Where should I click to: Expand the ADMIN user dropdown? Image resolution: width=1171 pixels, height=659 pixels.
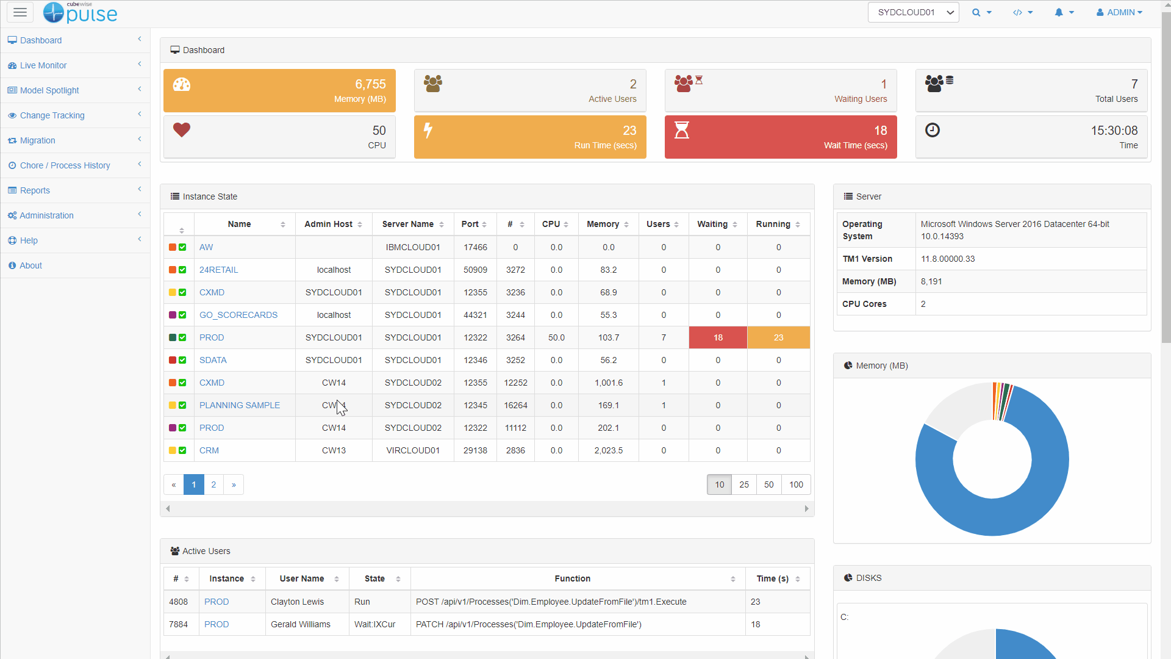[x=1119, y=12]
